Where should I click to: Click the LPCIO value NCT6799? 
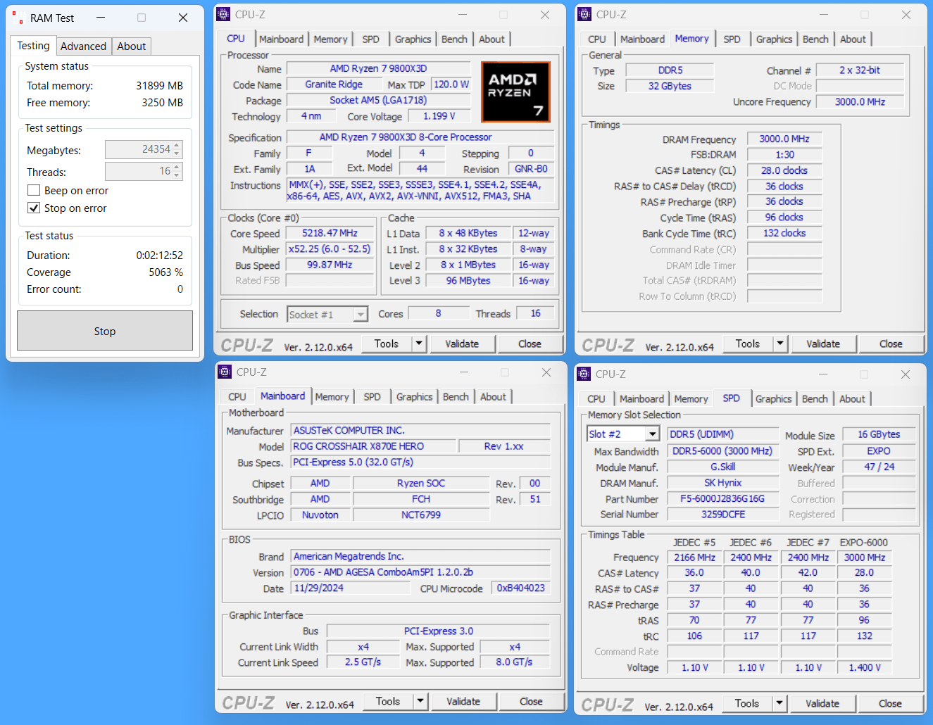coord(421,515)
